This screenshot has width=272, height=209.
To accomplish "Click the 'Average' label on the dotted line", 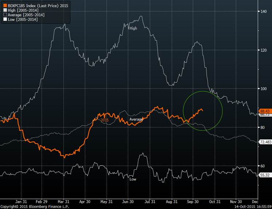I will [136, 119].
